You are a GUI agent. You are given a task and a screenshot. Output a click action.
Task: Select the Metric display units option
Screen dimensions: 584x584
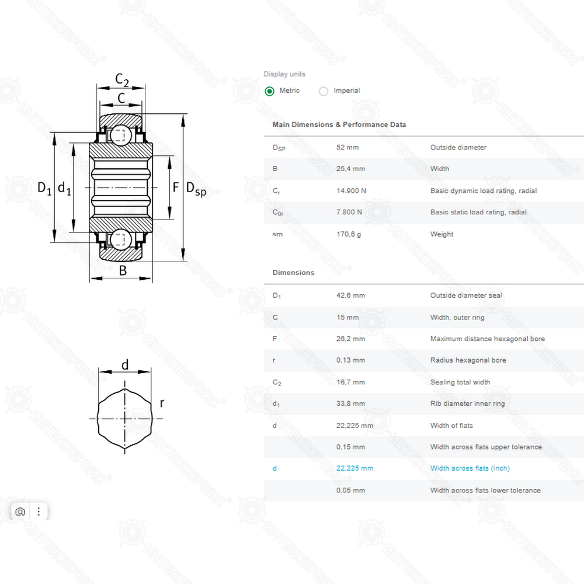pos(270,91)
